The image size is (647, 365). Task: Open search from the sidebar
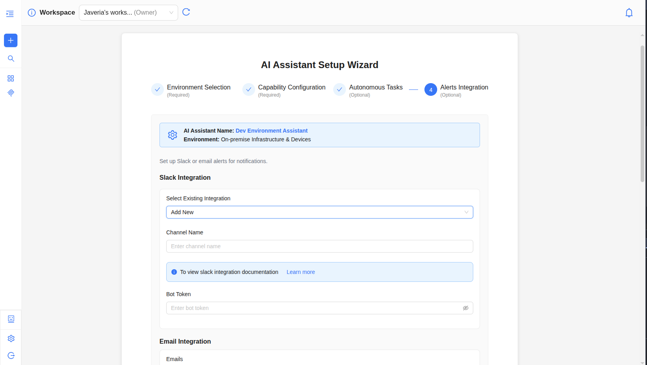[x=11, y=59]
